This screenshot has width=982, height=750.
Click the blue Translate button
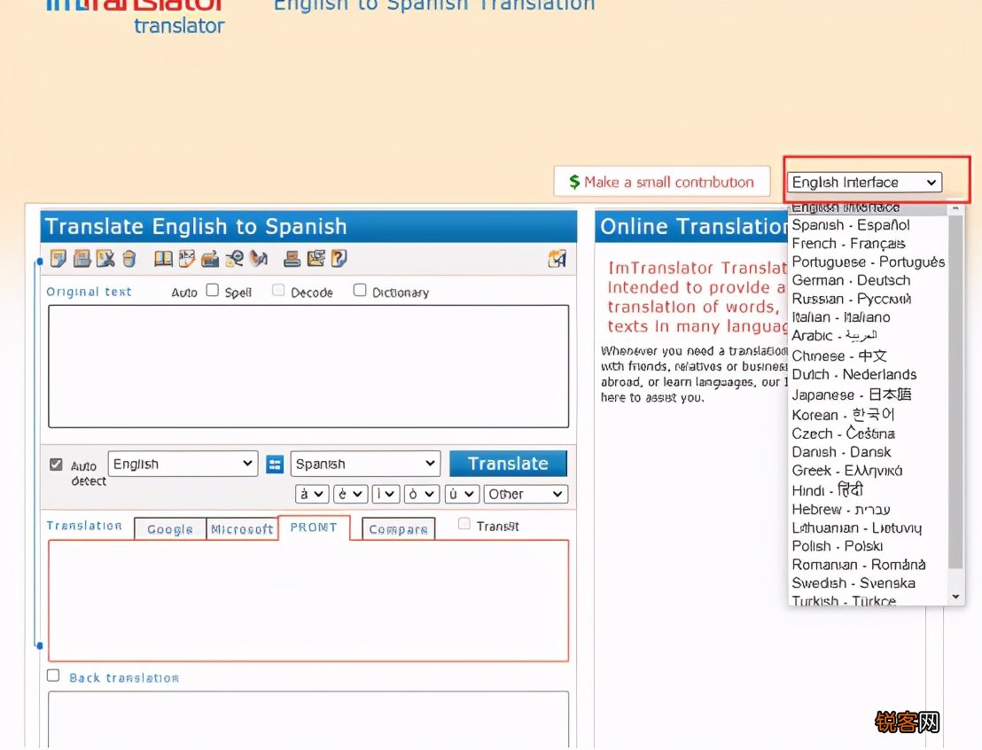click(508, 463)
